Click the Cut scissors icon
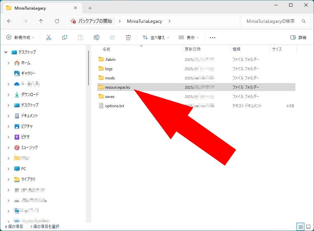 [x=49, y=37]
